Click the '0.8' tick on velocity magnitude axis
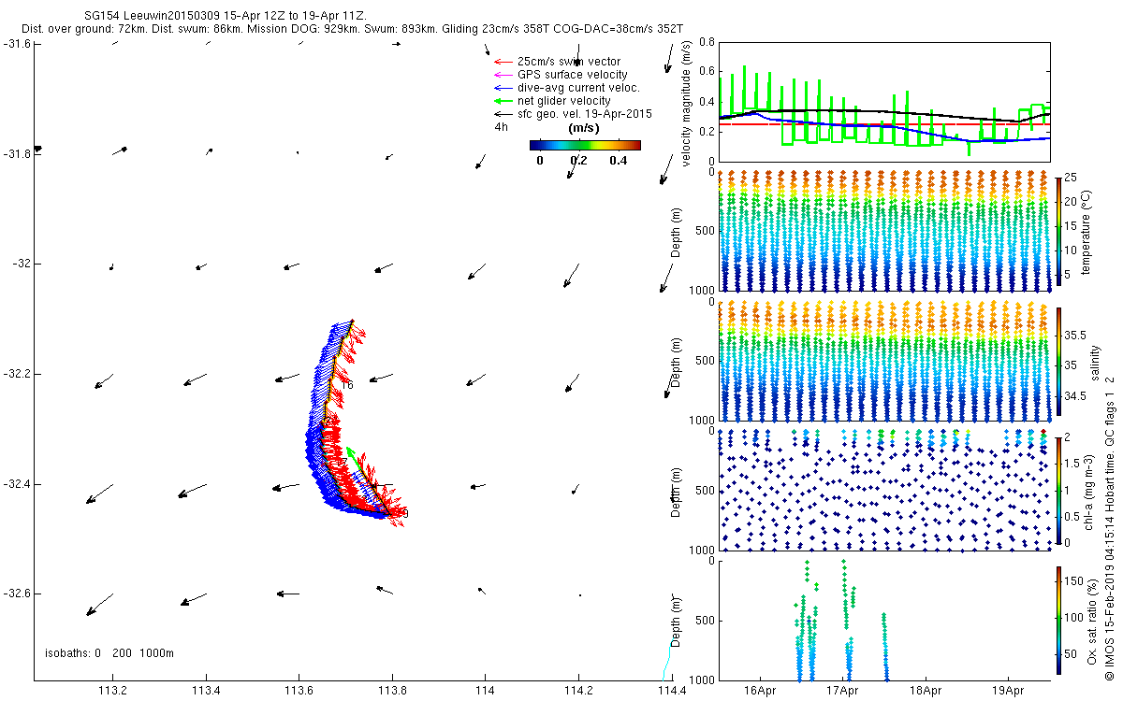1123x701 pixels. click(x=707, y=43)
